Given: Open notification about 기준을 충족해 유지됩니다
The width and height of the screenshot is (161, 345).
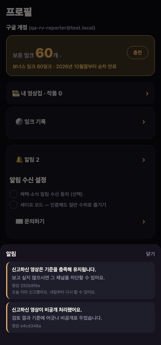Looking at the screenshot, I should (80, 280).
